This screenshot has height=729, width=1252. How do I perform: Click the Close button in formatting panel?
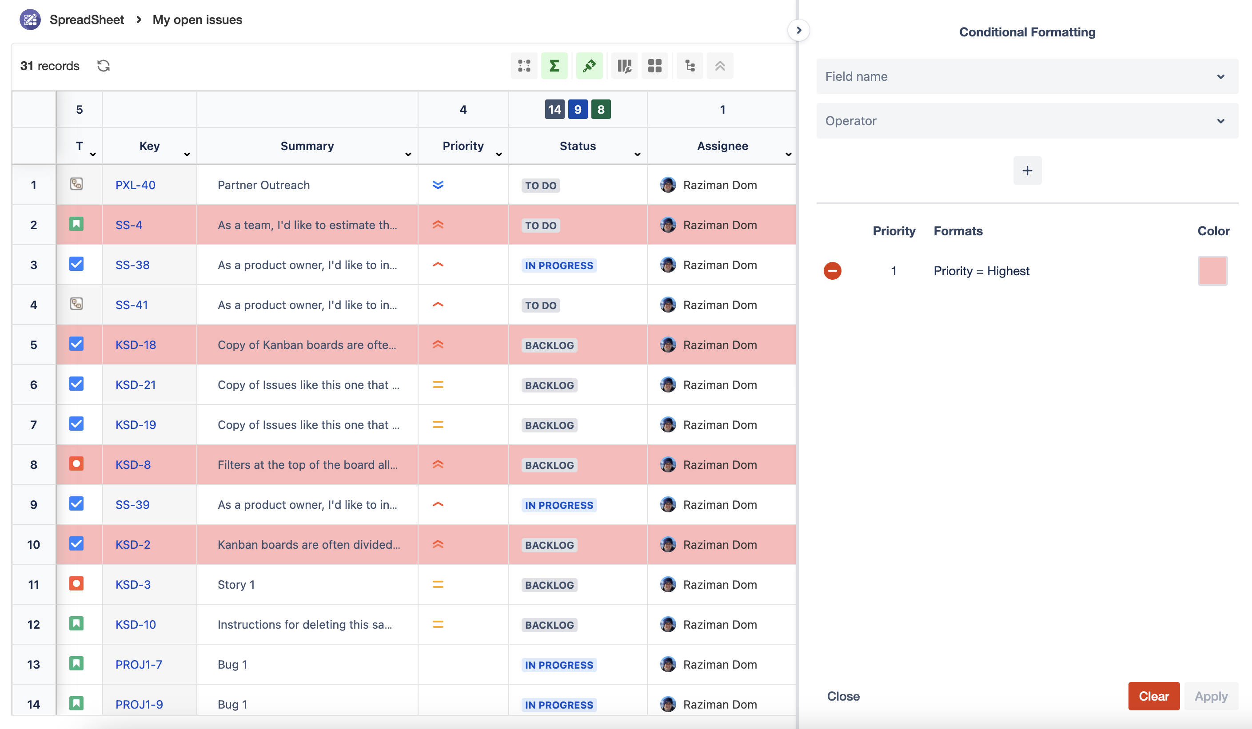[x=843, y=696]
